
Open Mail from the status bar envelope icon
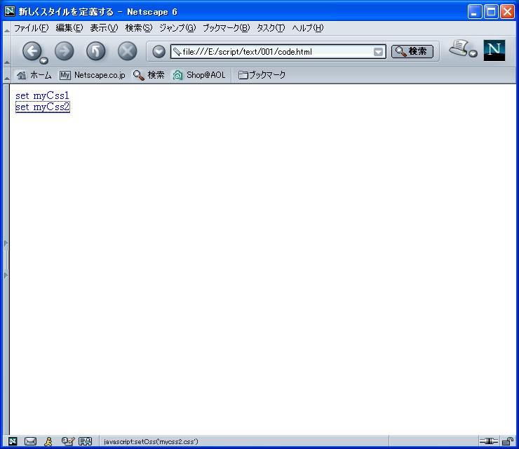(30, 441)
